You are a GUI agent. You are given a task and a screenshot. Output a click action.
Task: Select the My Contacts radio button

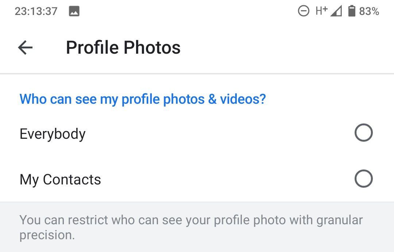(x=363, y=179)
